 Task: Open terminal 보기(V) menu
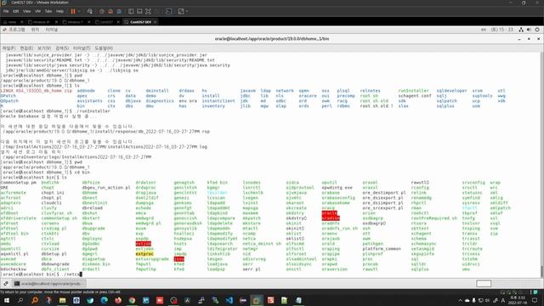[44, 48]
